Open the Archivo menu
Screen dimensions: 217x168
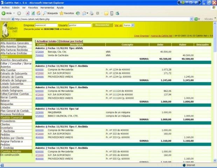6,8
